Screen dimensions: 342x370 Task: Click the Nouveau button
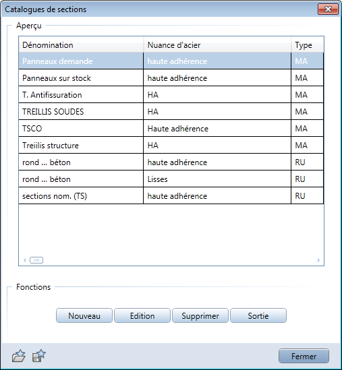pyautogui.click(x=84, y=315)
